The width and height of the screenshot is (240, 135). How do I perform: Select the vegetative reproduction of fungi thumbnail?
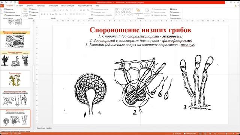[x=15, y=99]
